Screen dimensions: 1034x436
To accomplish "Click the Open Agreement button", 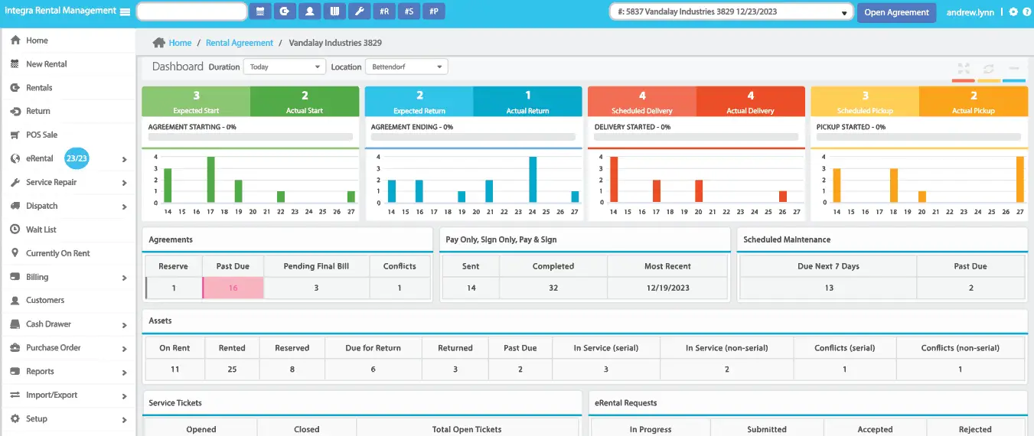I will click(x=896, y=12).
